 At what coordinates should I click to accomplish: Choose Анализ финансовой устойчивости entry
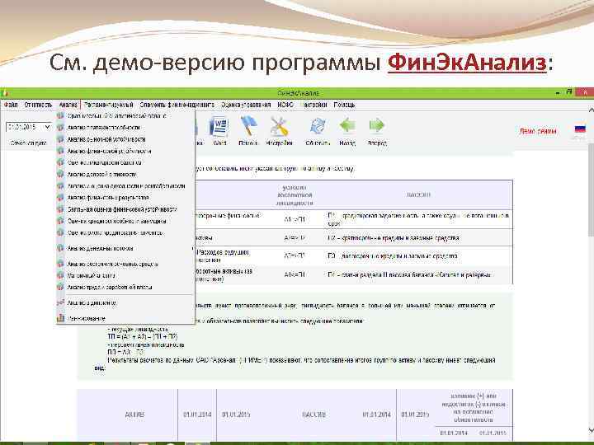tap(125, 151)
